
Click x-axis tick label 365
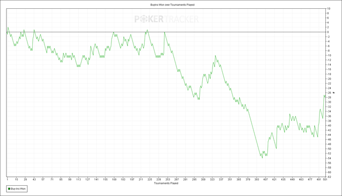click(x=239, y=179)
